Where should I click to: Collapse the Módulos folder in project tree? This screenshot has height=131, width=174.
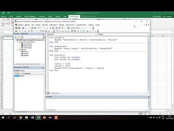(x=18, y=50)
